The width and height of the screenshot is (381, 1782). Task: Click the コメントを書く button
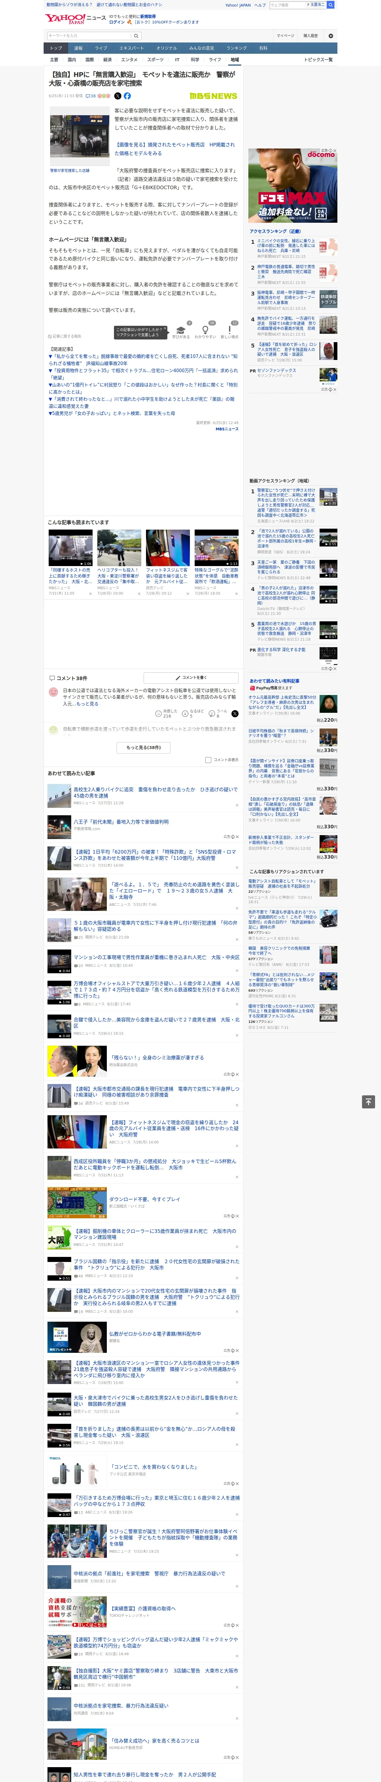[191, 678]
